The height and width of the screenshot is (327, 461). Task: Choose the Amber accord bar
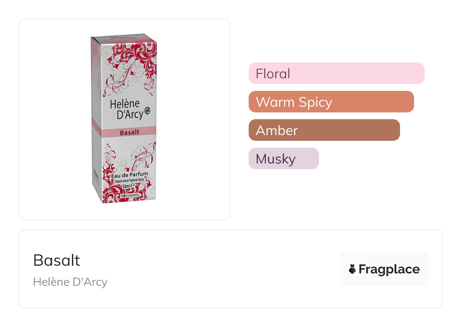coord(324,130)
